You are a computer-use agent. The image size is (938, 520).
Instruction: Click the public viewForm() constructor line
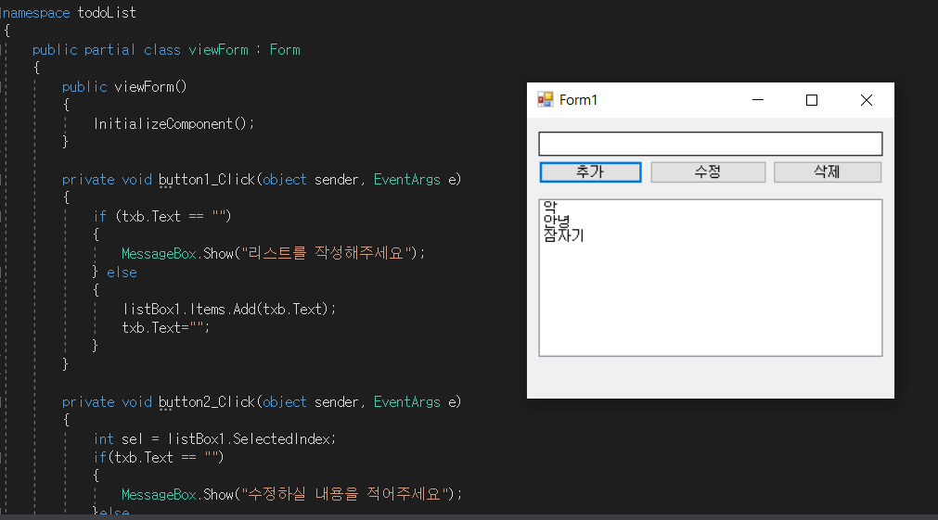point(124,87)
